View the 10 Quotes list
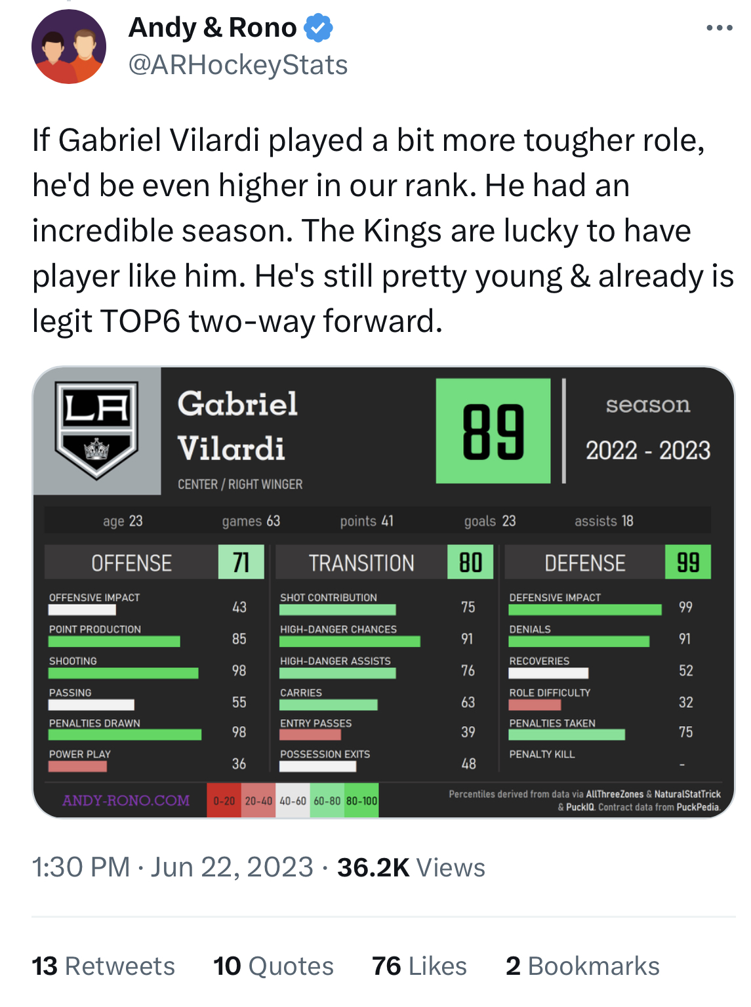The width and height of the screenshot is (751, 1007). click(x=274, y=966)
